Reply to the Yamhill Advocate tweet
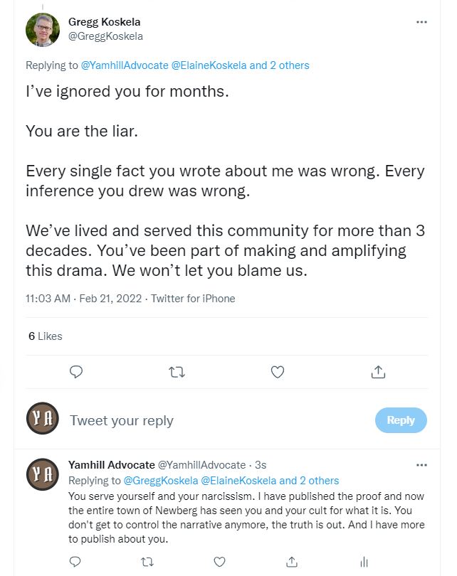 pos(75,562)
